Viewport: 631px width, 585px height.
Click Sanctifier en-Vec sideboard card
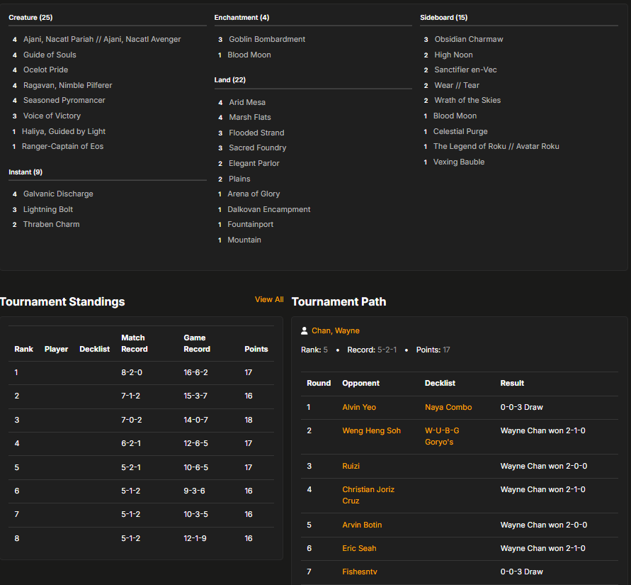[x=465, y=69]
